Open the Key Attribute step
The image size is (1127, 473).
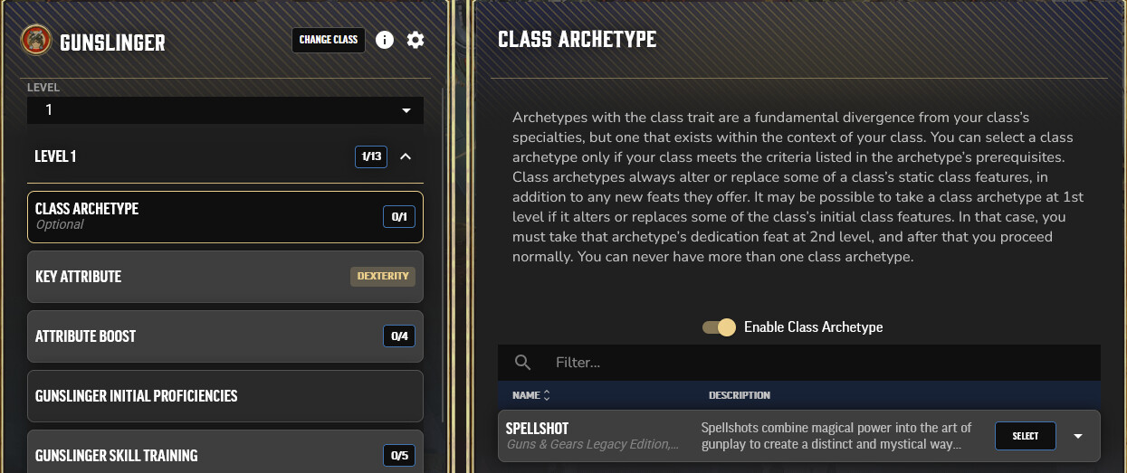pos(224,277)
